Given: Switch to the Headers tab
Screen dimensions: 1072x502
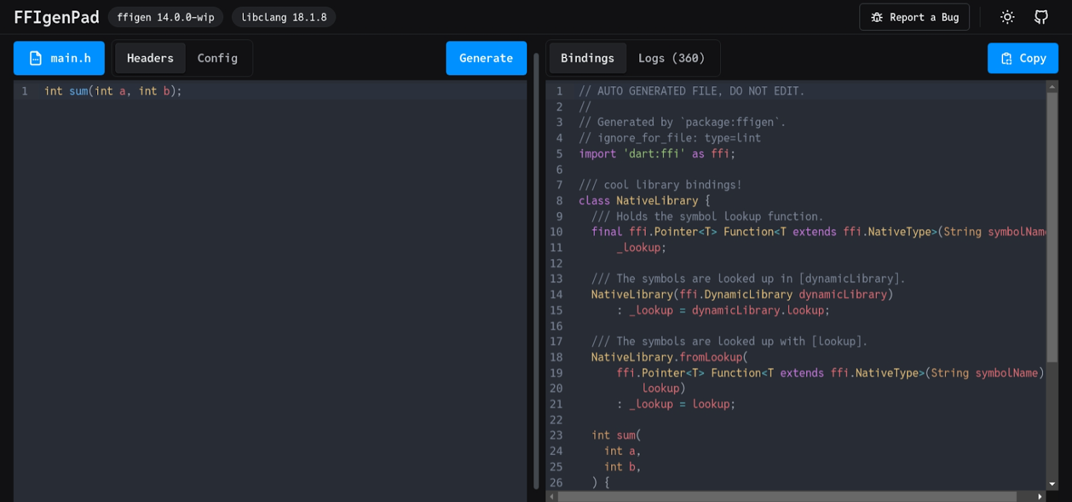Looking at the screenshot, I should pyautogui.click(x=150, y=58).
